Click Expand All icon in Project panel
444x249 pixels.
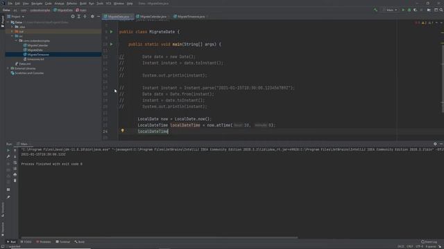pos(78,17)
